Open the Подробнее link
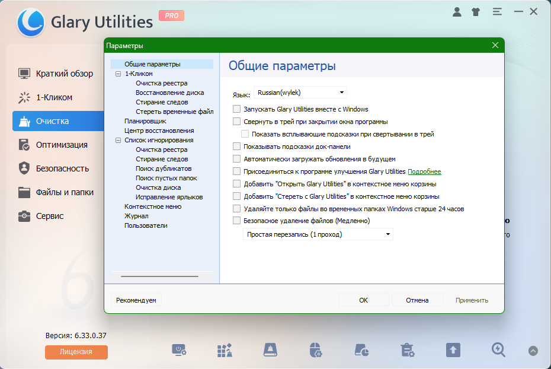This screenshot has height=369, width=551. pos(424,171)
